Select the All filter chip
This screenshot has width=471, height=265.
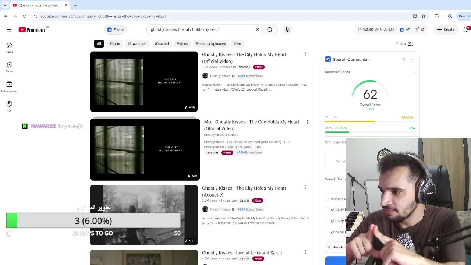click(x=99, y=43)
